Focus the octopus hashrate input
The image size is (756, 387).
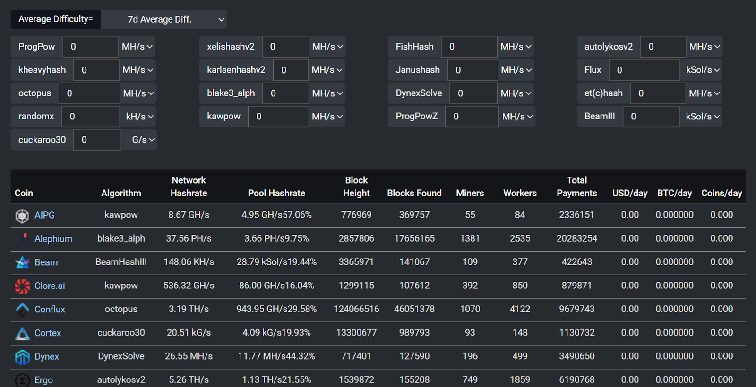(x=89, y=93)
